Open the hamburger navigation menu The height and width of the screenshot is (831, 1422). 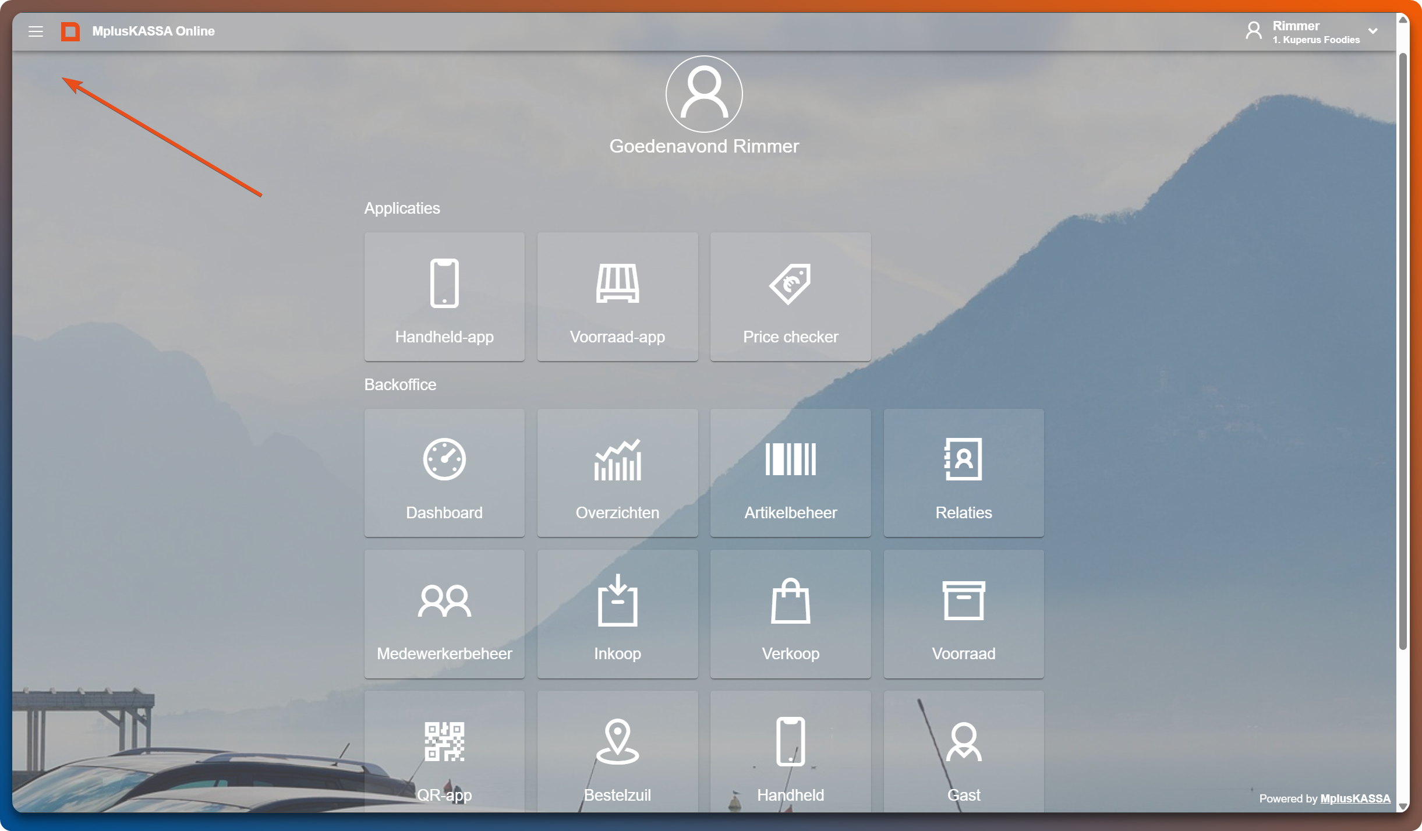36,31
